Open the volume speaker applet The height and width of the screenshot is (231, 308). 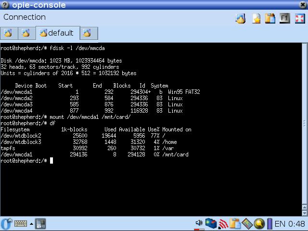click(199, 223)
